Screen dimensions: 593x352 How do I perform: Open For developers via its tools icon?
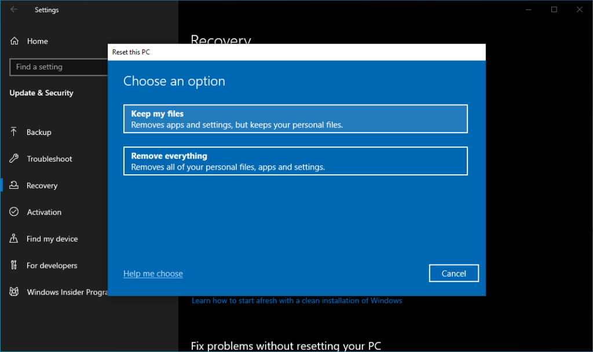point(13,265)
